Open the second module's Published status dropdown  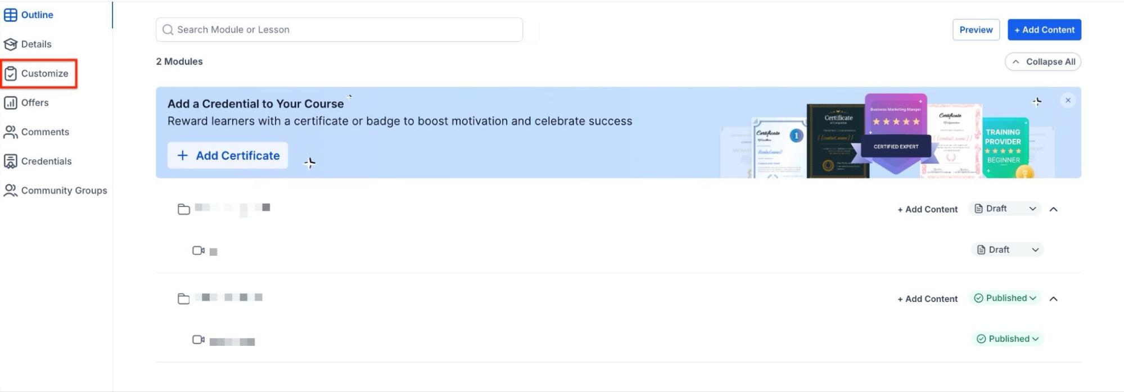click(x=1005, y=298)
